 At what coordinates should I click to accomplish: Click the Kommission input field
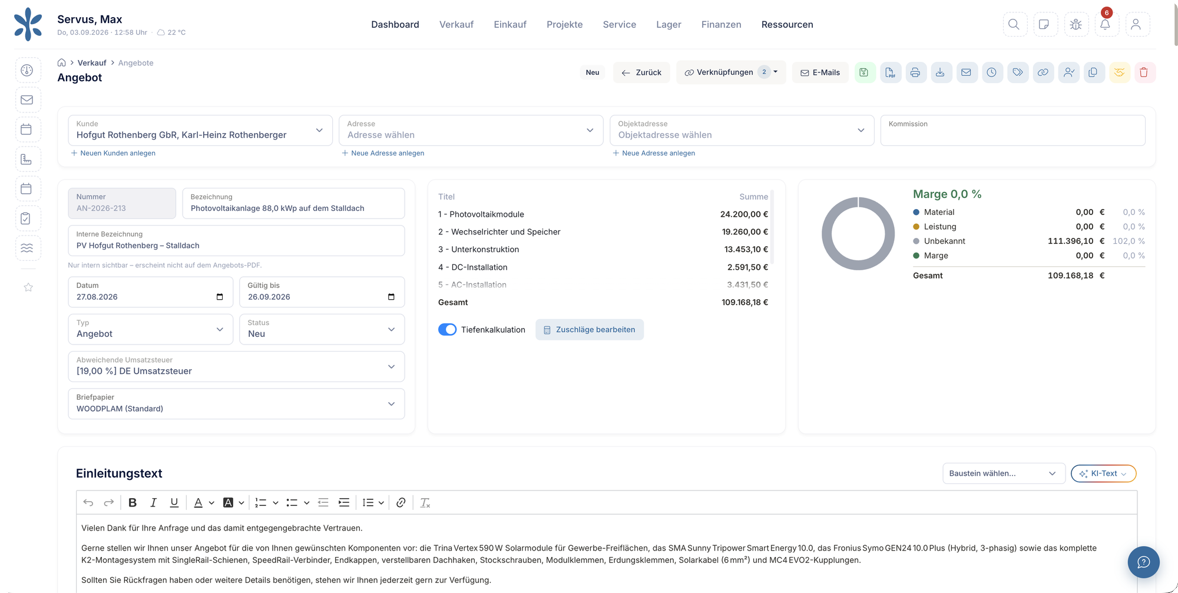[1012, 130]
